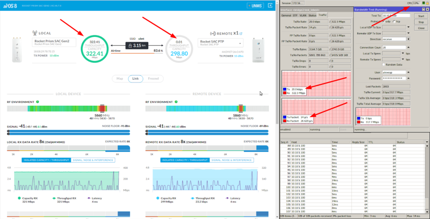Click the ping results vertical scrollbar
This screenshot has height=219, width=430.
coord(427,178)
